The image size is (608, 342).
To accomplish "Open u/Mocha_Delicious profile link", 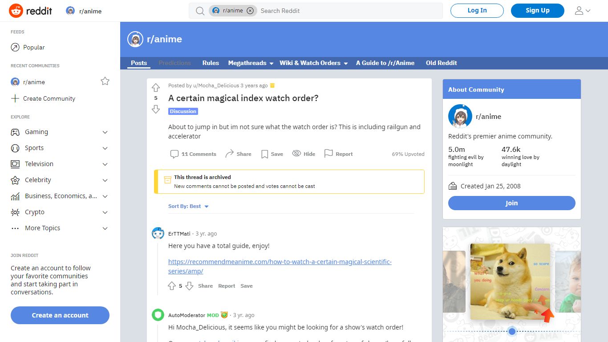I will click(215, 85).
